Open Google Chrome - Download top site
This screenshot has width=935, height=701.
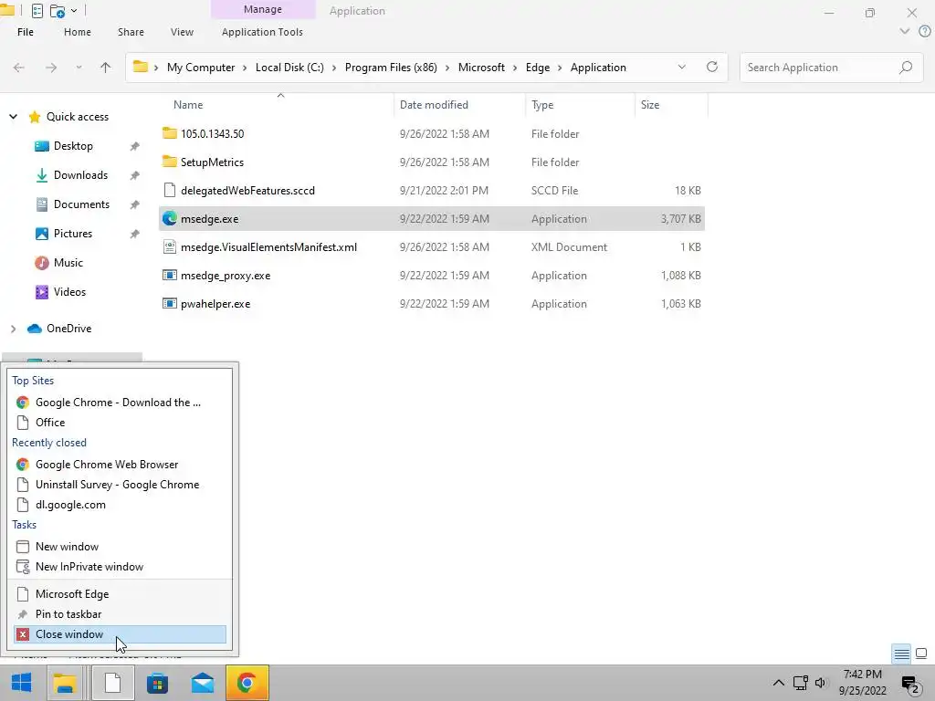(x=120, y=403)
